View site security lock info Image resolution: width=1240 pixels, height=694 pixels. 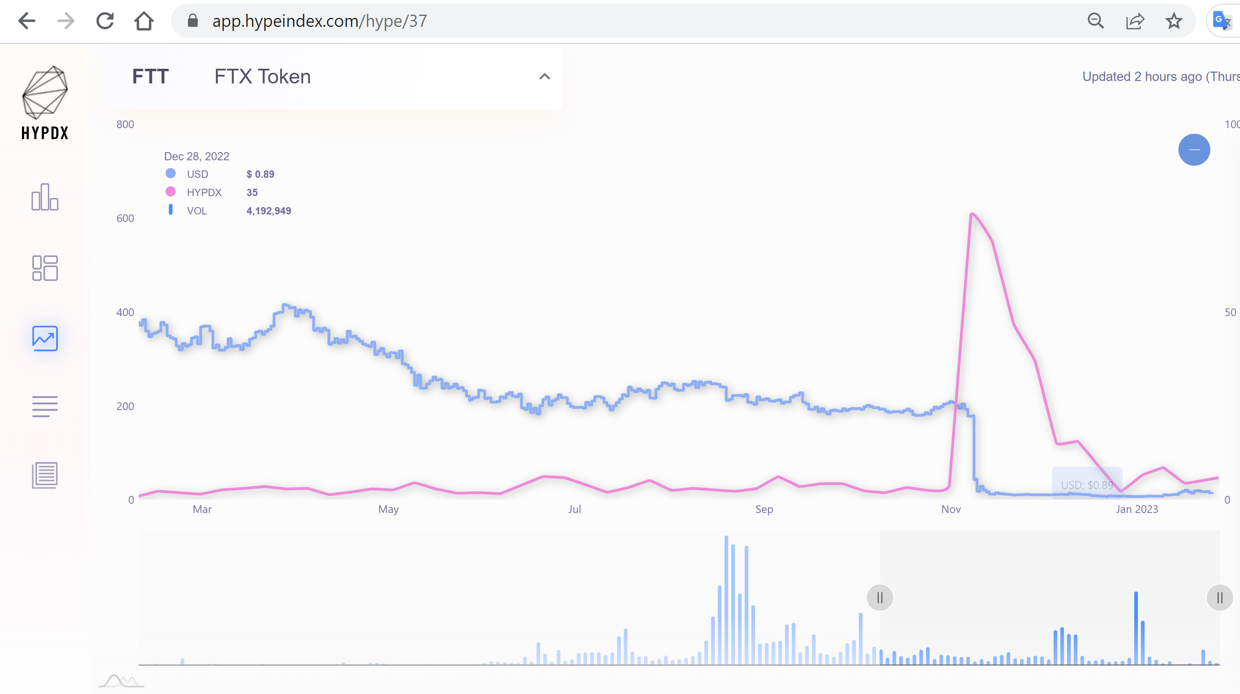(x=192, y=21)
